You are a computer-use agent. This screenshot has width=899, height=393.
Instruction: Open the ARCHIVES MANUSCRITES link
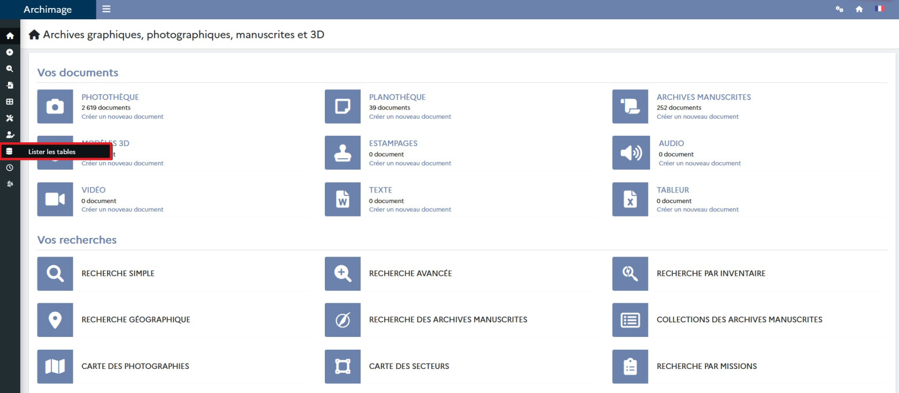coord(704,97)
